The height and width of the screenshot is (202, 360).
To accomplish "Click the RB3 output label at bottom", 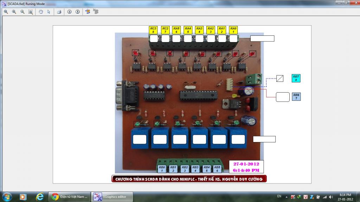I will [x=195, y=169].
